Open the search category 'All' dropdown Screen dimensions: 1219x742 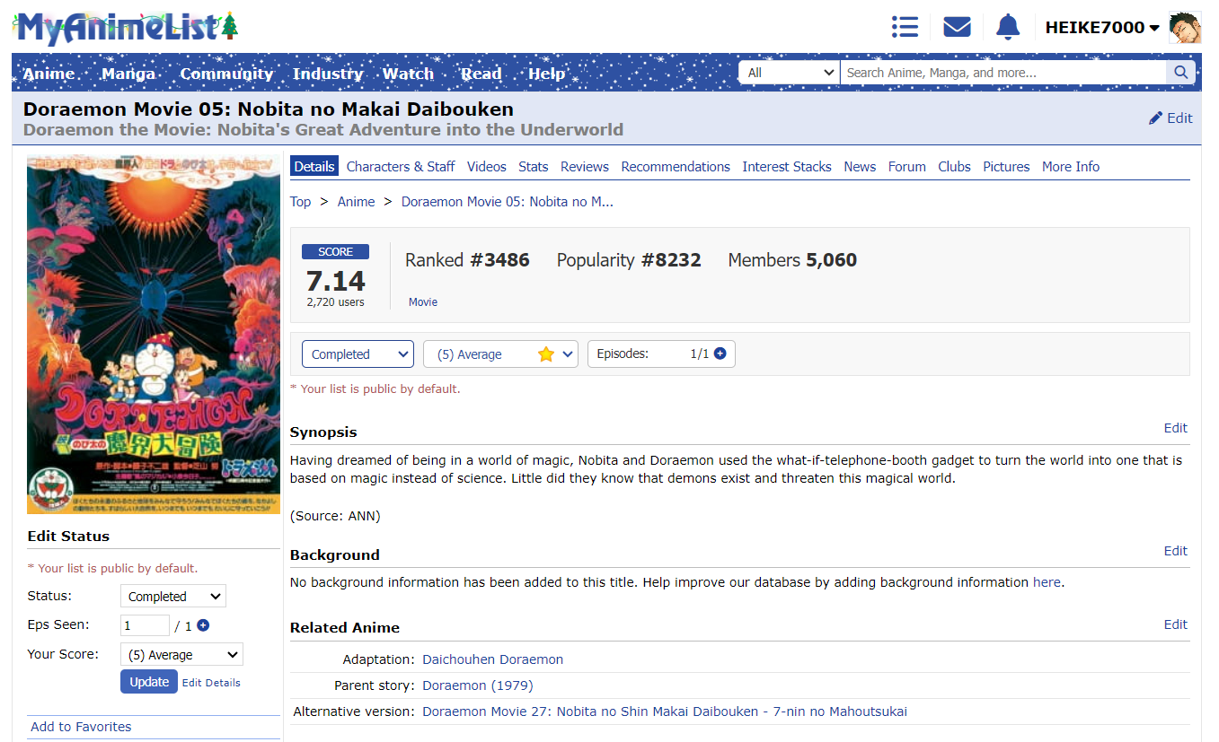coord(789,73)
